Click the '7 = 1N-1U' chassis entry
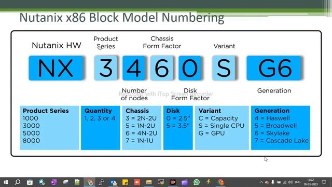Viewport: 332px width, 187px height. pos(140,141)
